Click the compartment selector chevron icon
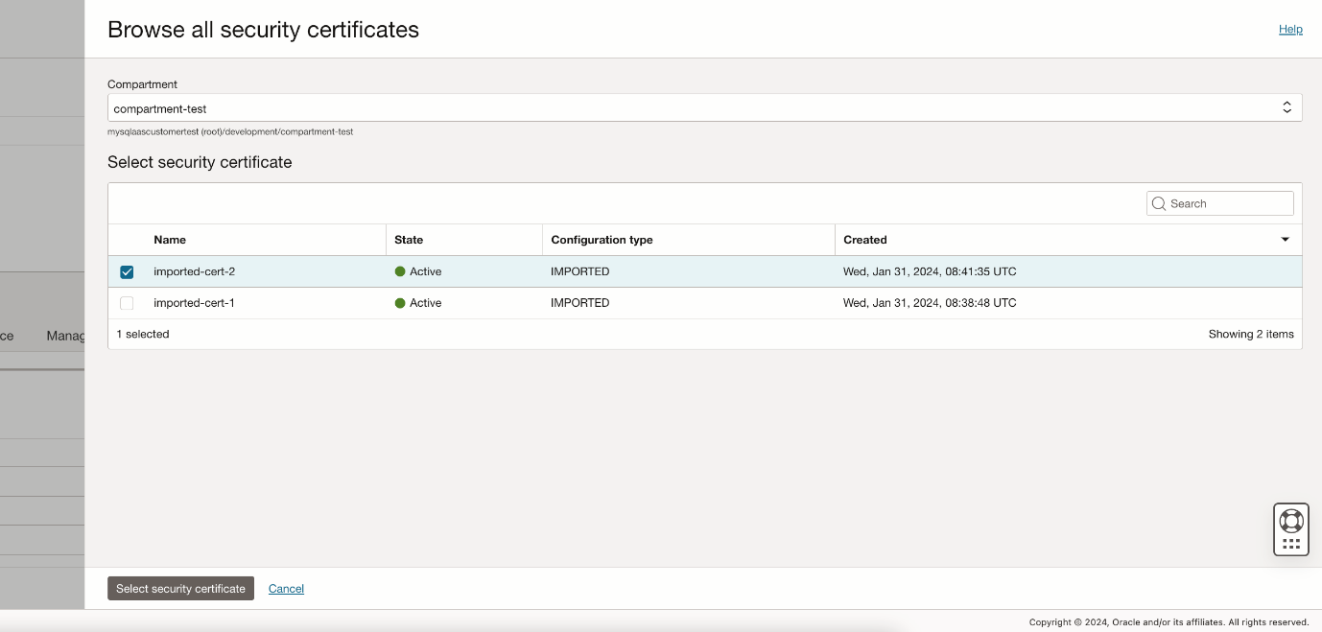This screenshot has height=632, width=1322. (x=1287, y=106)
